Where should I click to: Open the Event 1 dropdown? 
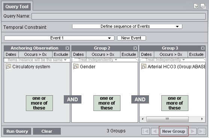59,38
